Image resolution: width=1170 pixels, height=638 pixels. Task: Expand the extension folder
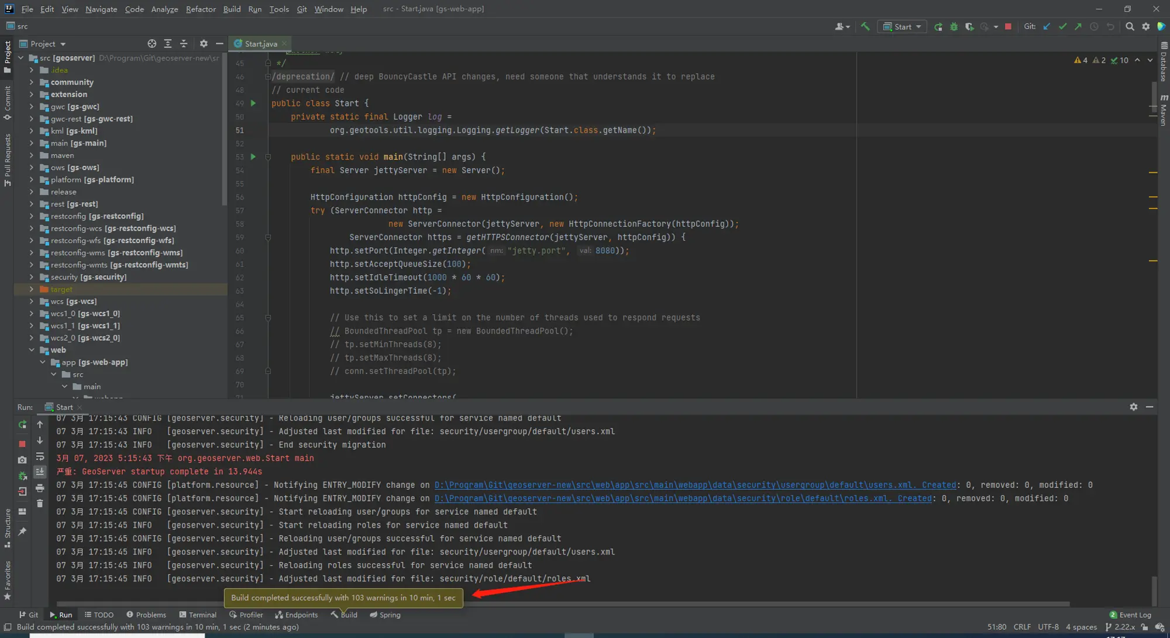[32, 94]
